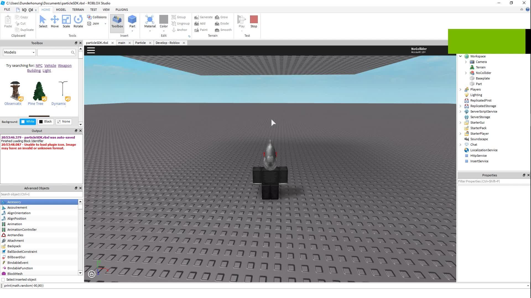Click the Models dropdown in Toolbox
This screenshot has height=298, width=531.
point(19,52)
